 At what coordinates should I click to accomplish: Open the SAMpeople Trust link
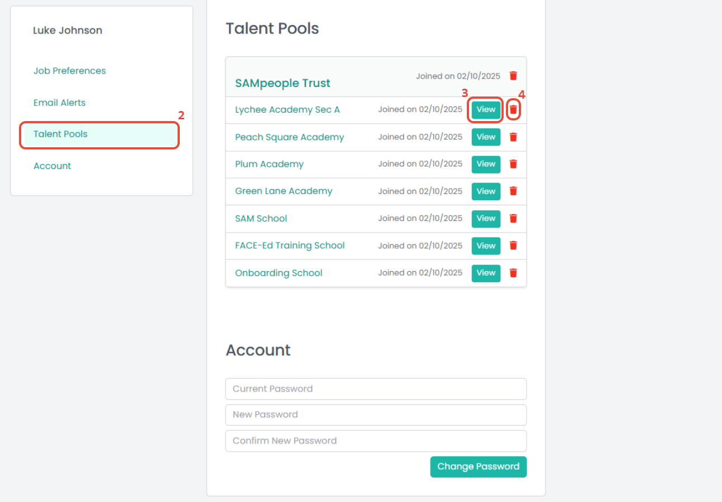click(x=283, y=84)
